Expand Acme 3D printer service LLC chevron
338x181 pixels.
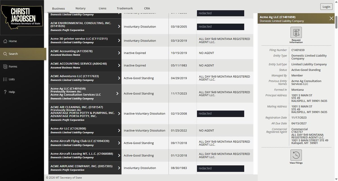pyautogui.click(x=119, y=40)
